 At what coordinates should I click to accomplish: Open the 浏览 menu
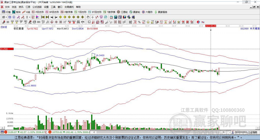14,7
